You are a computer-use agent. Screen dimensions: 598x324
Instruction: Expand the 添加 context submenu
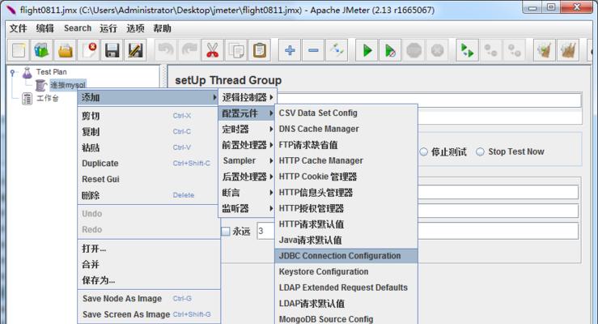pyautogui.click(x=148, y=98)
